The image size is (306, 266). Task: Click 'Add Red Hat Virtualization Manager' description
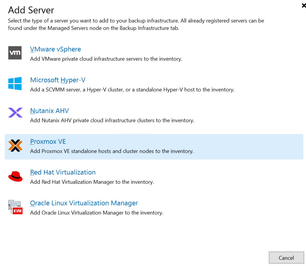(92, 182)
